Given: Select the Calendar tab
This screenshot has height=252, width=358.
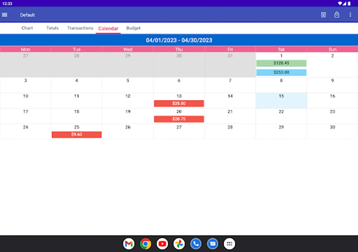Looking at the screenshot, I should (x=108, y=28).
